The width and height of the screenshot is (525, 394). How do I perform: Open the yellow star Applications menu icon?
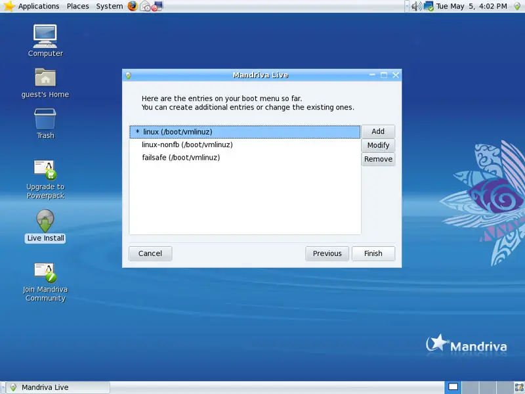coord(9,6)
